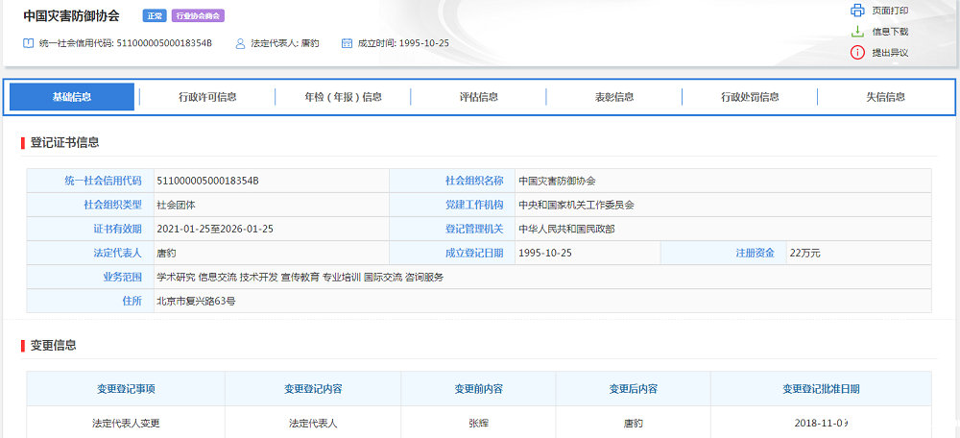Click the header credit code 51100000500018354B

click(x=164, y=43)
